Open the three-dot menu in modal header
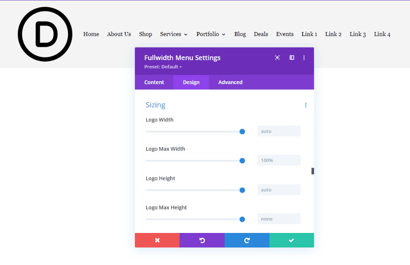 point(304,57)
